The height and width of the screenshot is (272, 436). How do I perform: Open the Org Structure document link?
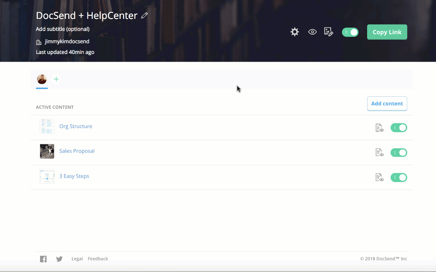click(76, 126)
